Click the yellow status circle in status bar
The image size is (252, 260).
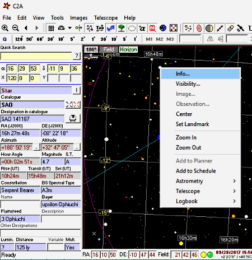coord(203,254)
